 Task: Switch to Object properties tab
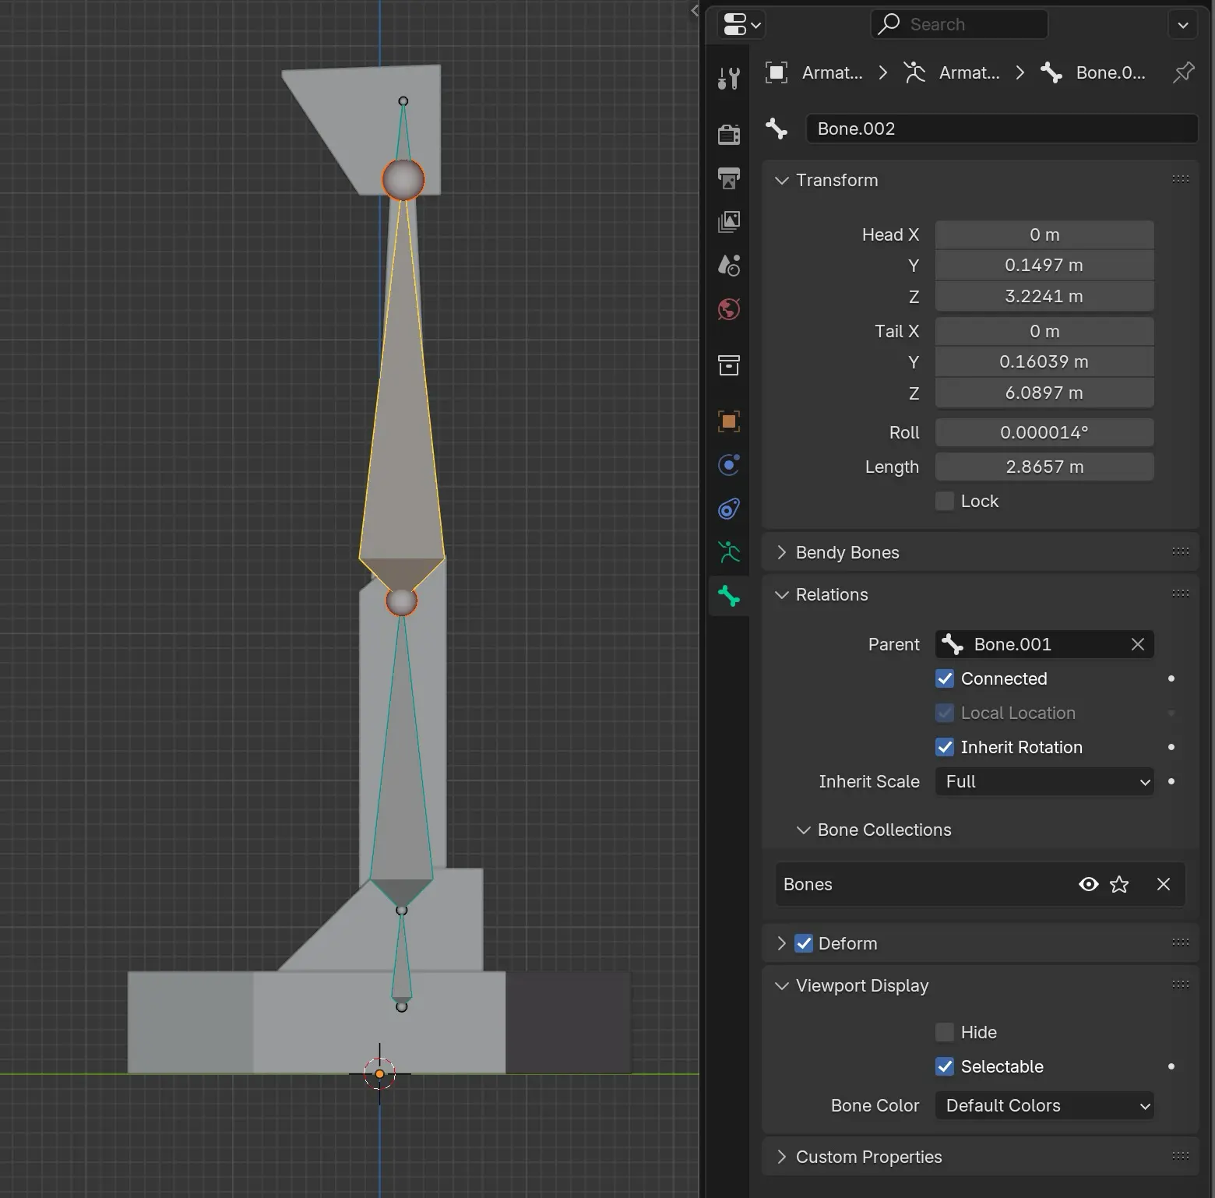coord(729,421)
